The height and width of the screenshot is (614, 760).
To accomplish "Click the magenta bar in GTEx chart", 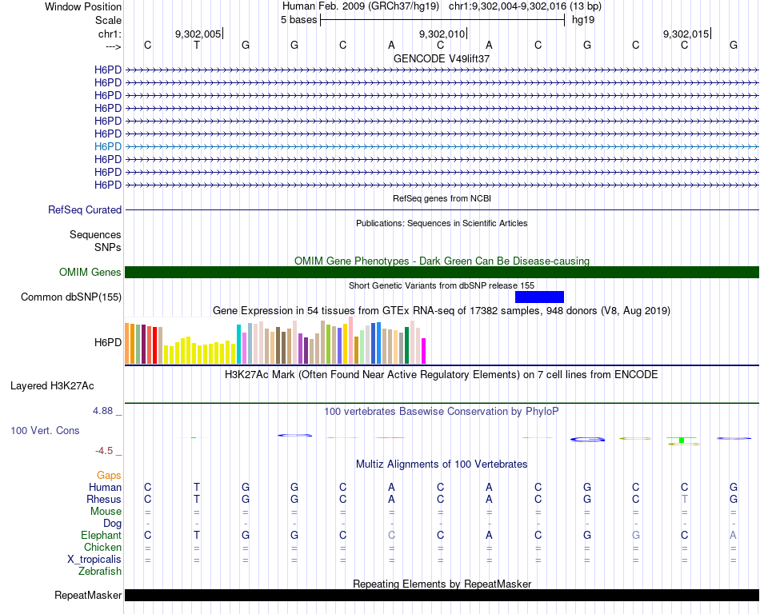I will click(x=423, y=350).
